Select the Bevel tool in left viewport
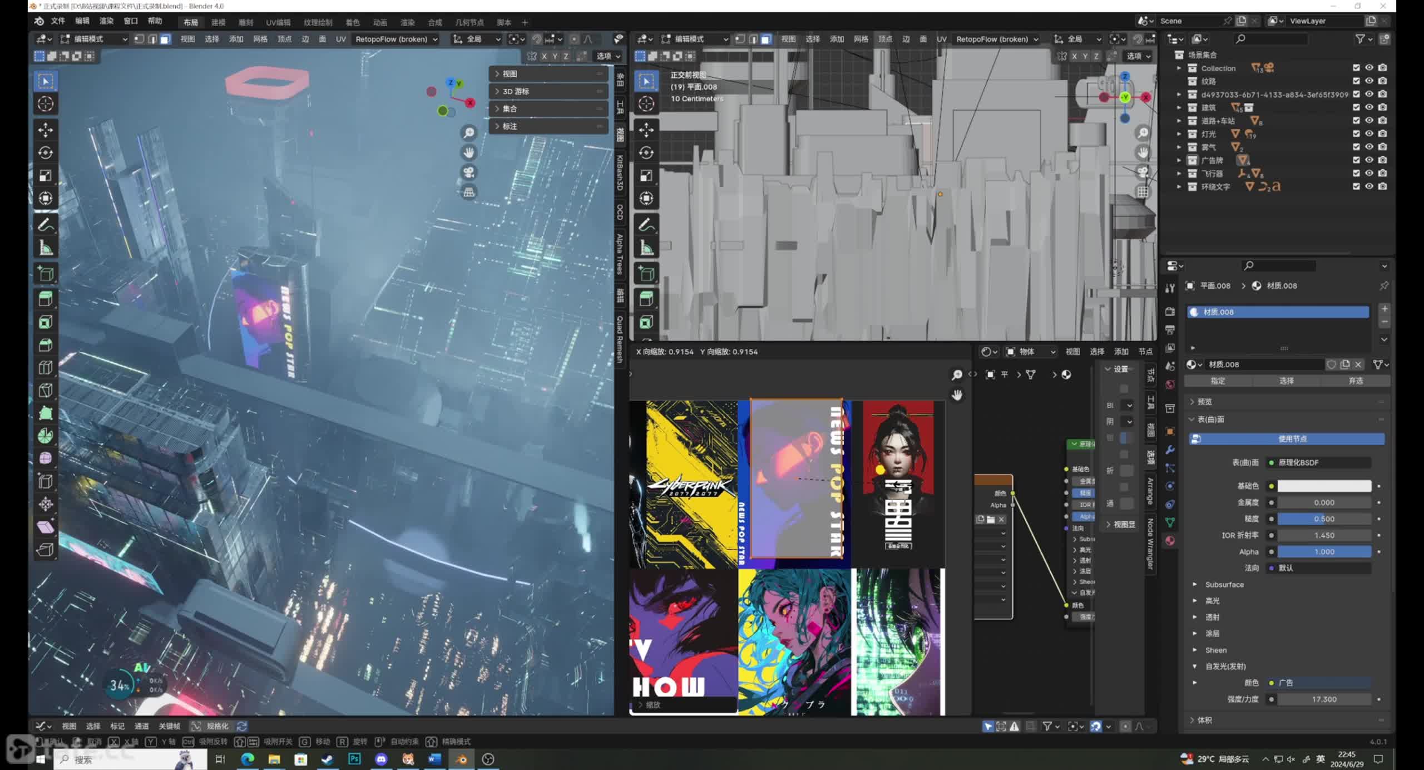 [46, 344]
